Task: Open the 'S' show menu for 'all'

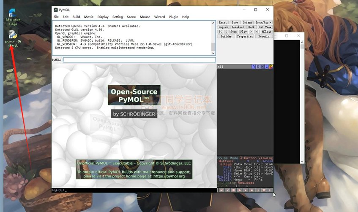Action: (x=258, y=67)
